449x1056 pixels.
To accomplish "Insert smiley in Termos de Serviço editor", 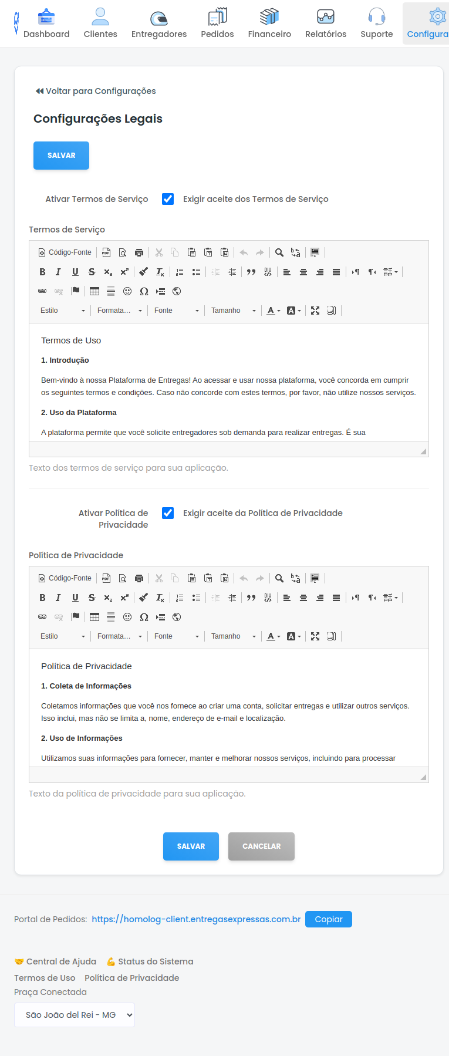I will point(127,291).
